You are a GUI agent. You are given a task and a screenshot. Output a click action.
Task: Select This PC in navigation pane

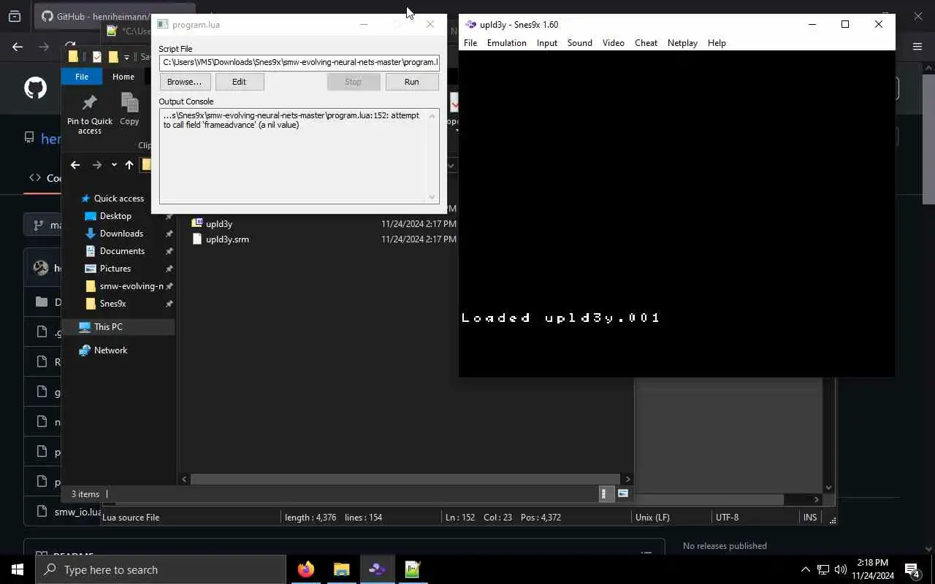(x=107, y=327)
